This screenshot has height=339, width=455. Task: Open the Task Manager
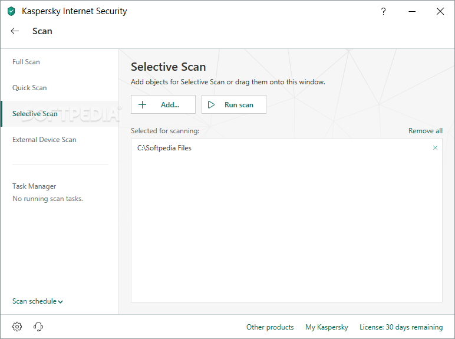point(34,186)
